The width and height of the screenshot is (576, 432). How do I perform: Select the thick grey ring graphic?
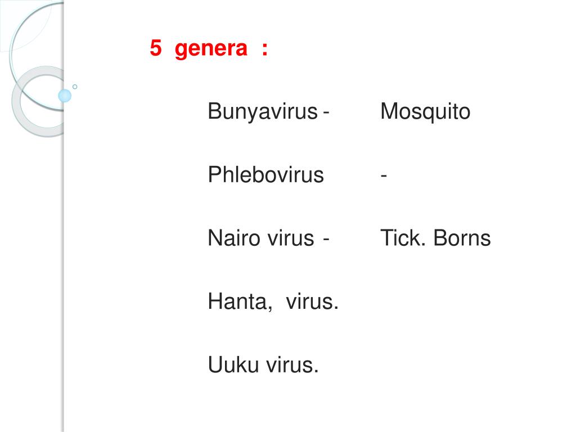pyautogui.click(x=38, y=102)
